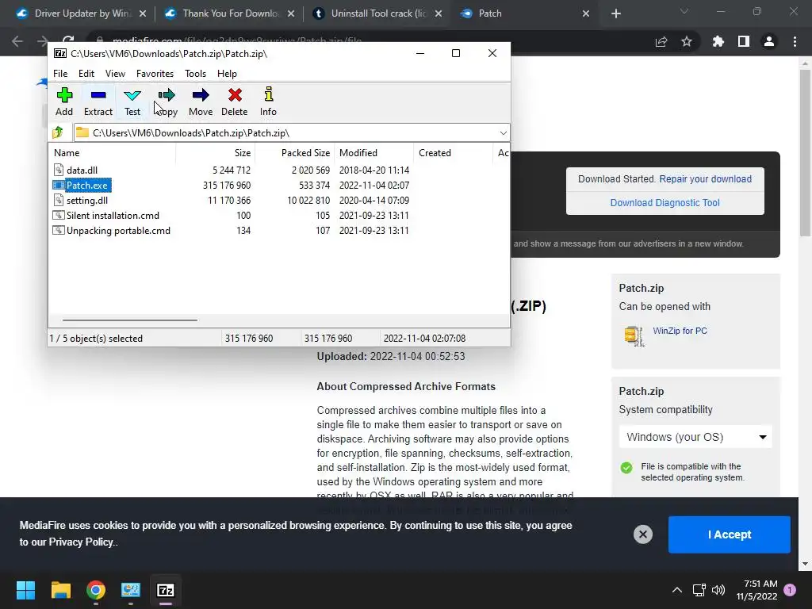Expand the 7-Zip address path dropdown

[503, 133]
